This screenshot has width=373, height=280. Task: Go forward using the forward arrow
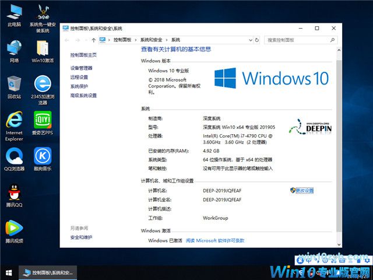coord(78,40)
